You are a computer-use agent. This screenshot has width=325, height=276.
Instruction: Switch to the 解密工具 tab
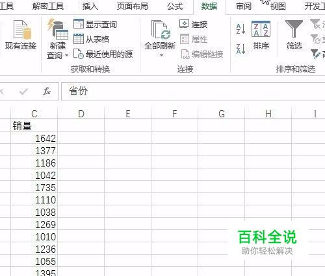click(48, 6)
